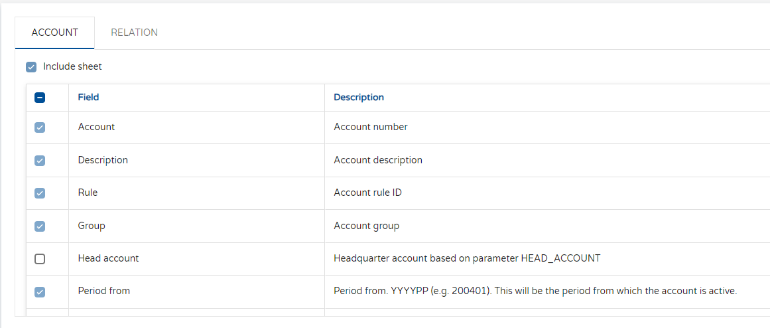
Task: Disable the Group field checkbox
Action: 40,226
